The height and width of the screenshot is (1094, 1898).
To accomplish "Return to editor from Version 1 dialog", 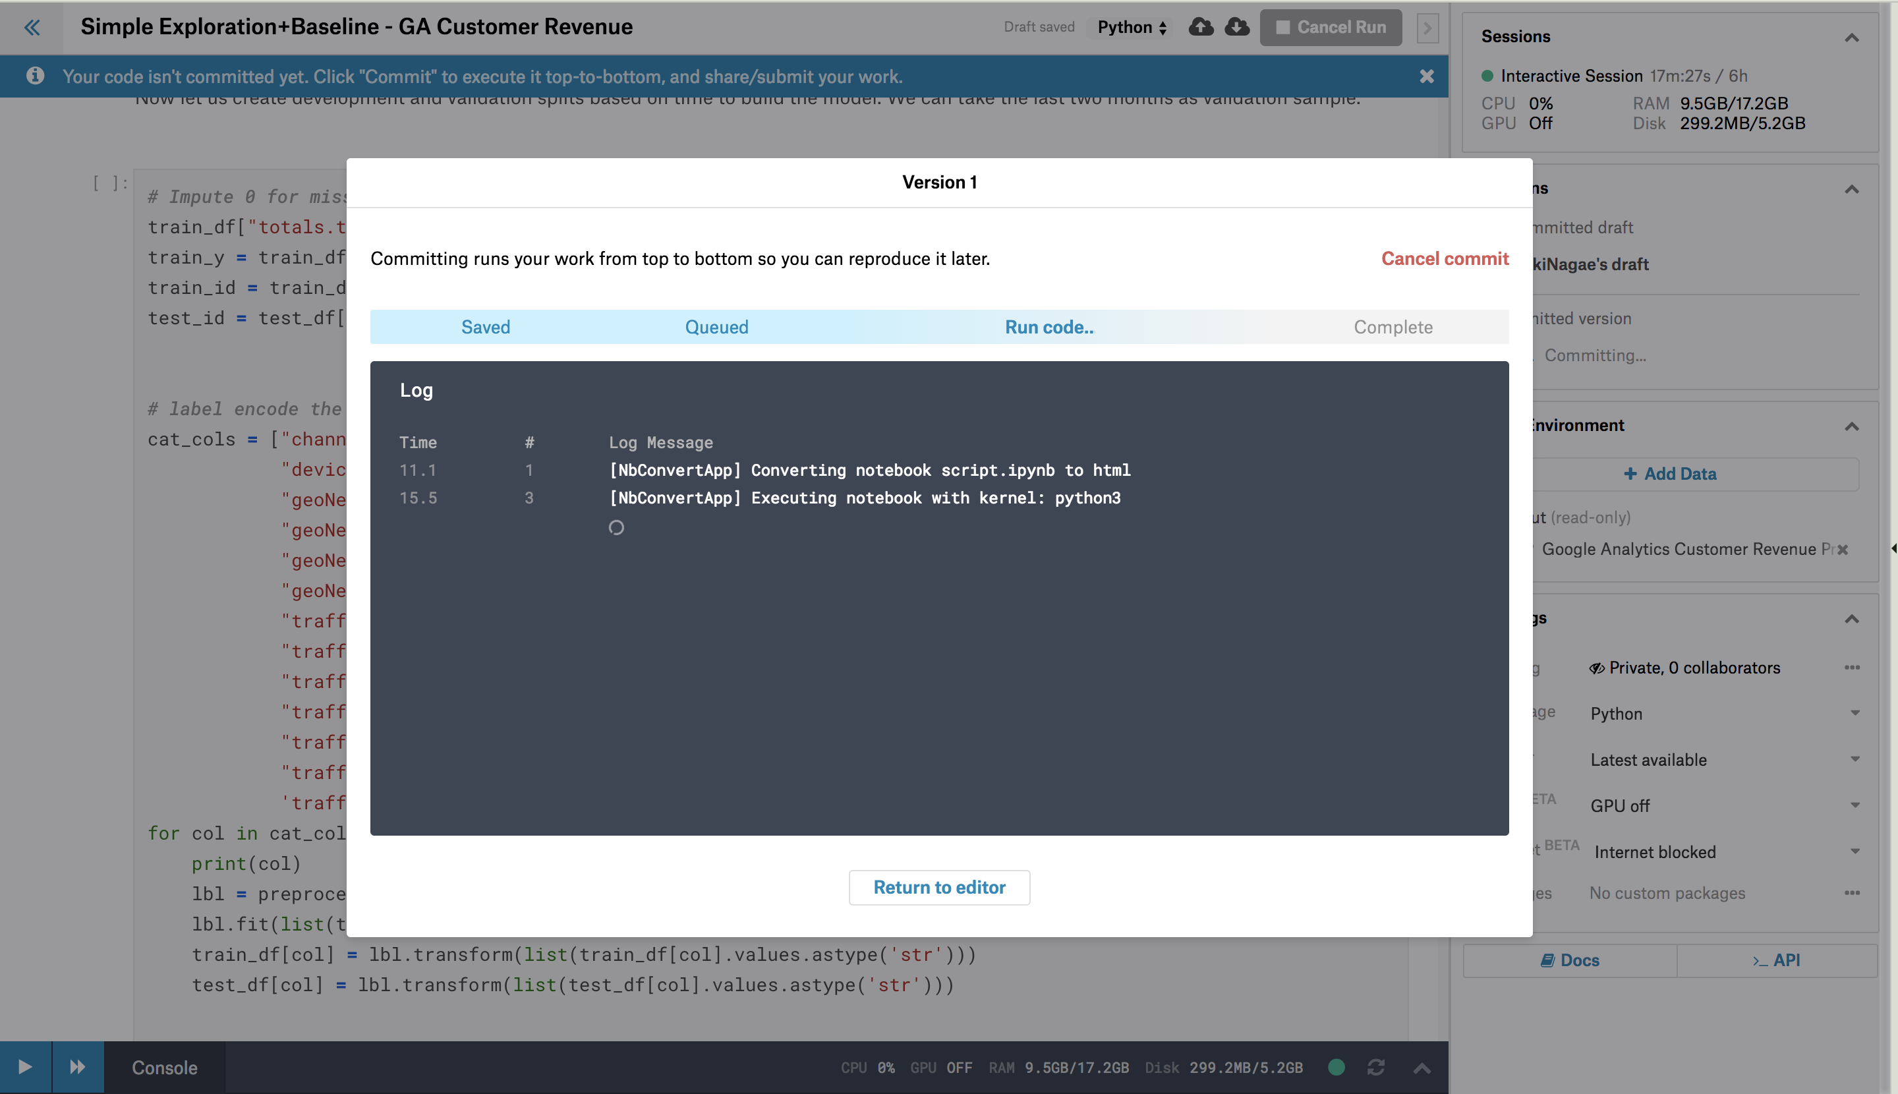I will click(x=938, y=887).
